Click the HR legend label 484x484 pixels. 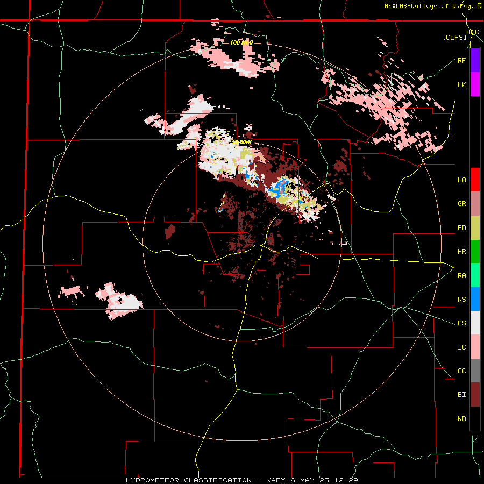(x=461, y=252)
